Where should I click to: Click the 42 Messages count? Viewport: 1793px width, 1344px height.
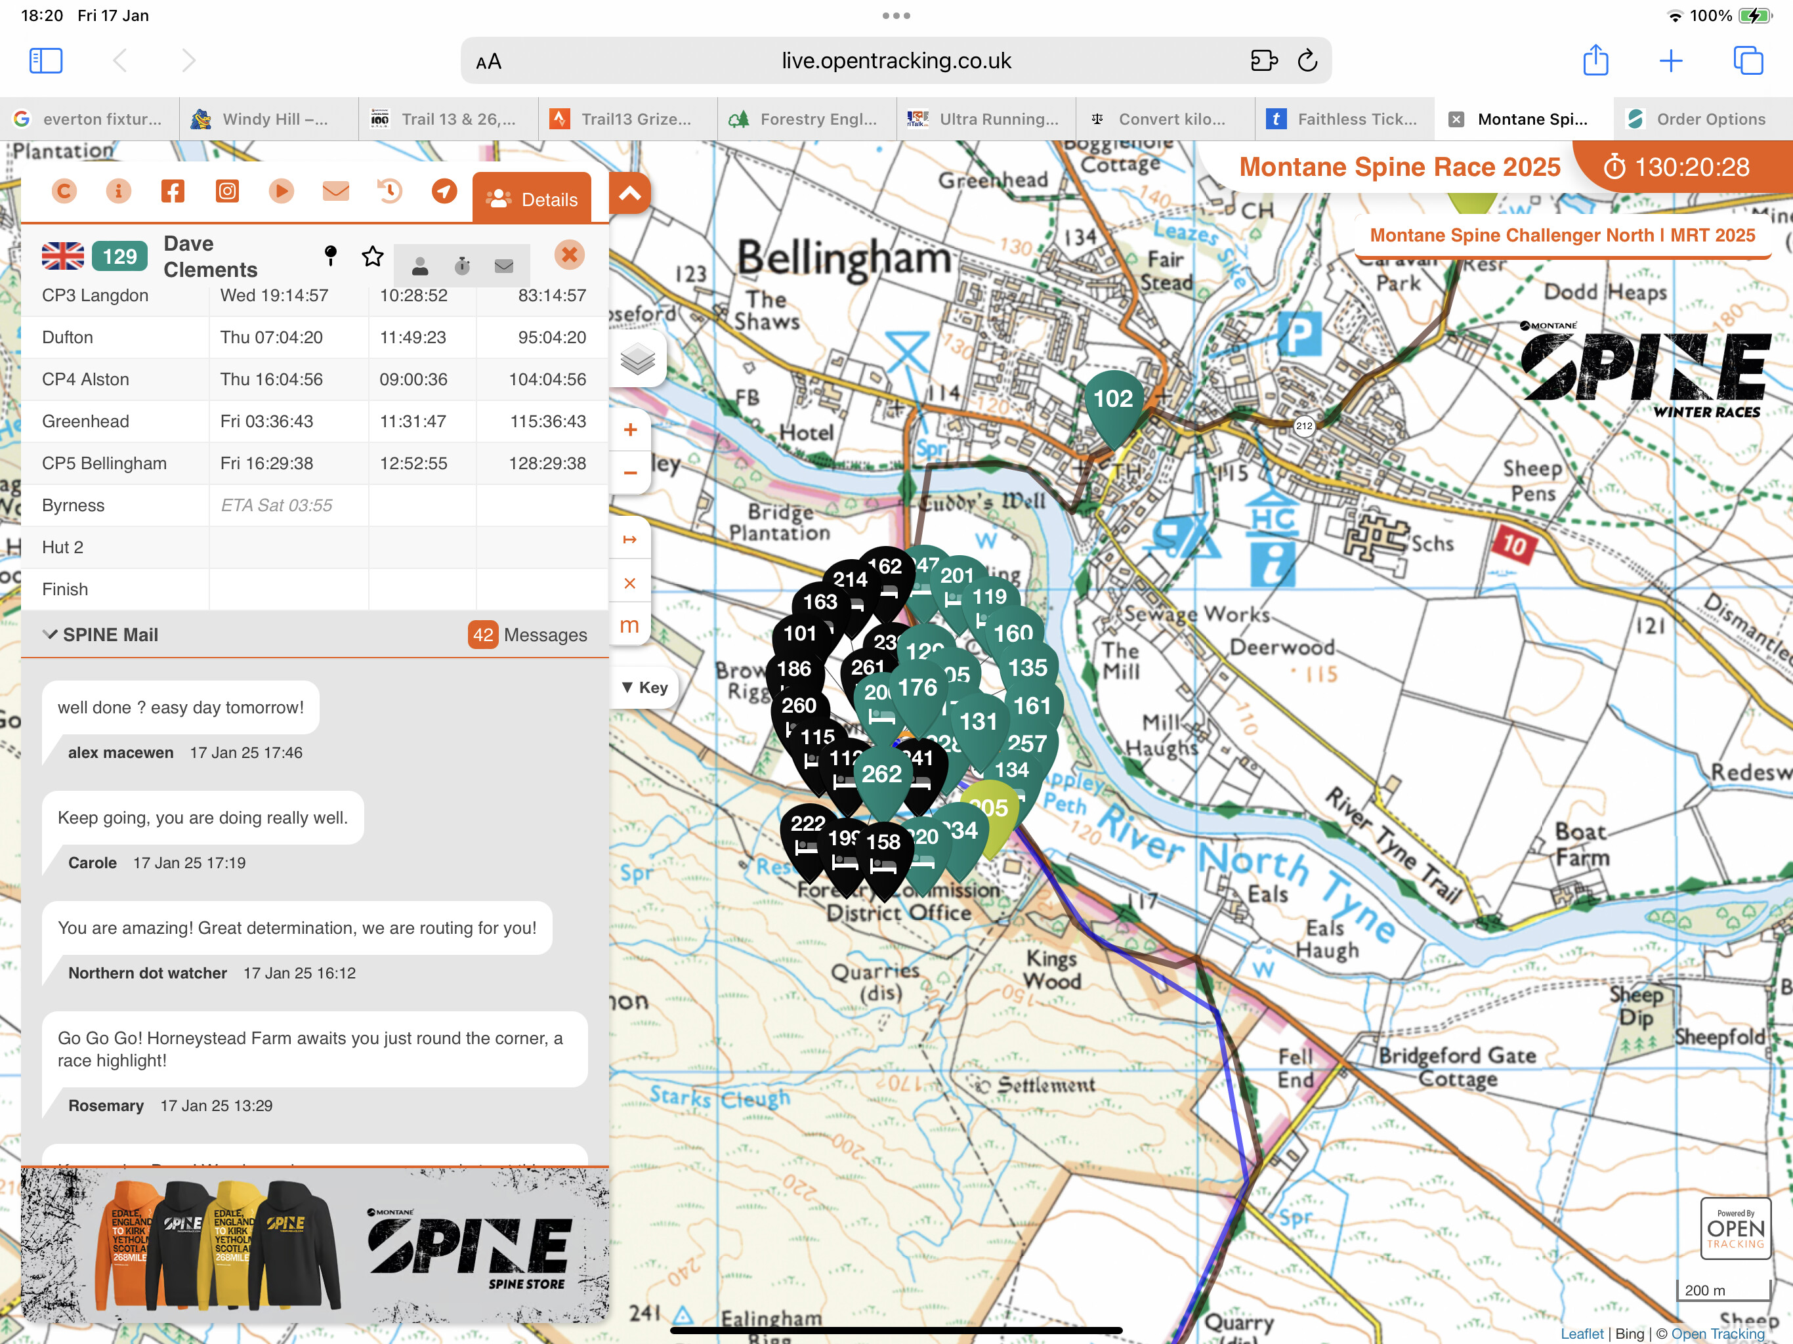[x=528, y=635]
